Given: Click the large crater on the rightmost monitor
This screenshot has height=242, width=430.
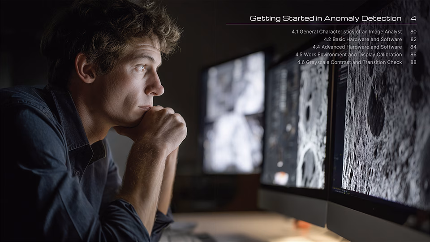Looking at the screenshot, I should coord(375,112).
